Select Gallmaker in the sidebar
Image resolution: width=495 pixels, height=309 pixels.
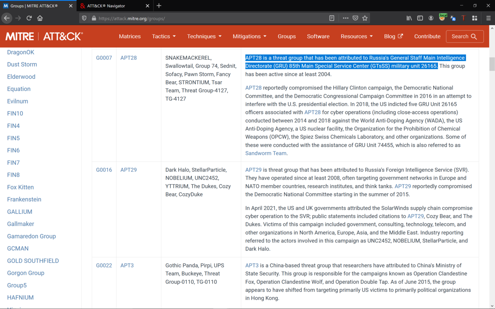21,224
